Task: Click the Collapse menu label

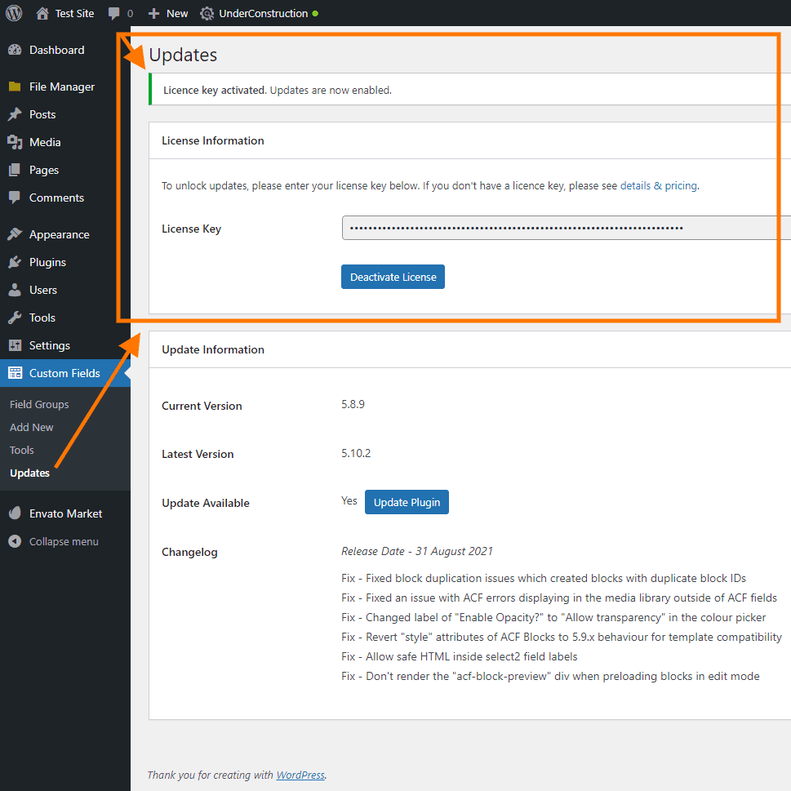Action: point(64,542)
